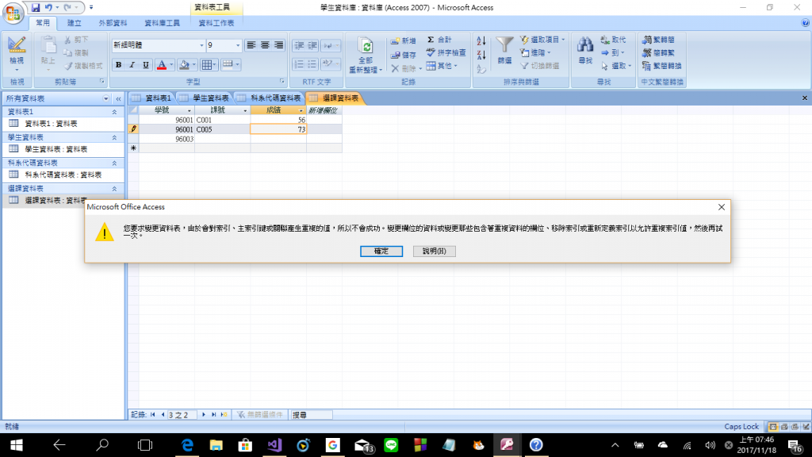
Task: Open the font size dropdown
Action: [x=238, y=45]
